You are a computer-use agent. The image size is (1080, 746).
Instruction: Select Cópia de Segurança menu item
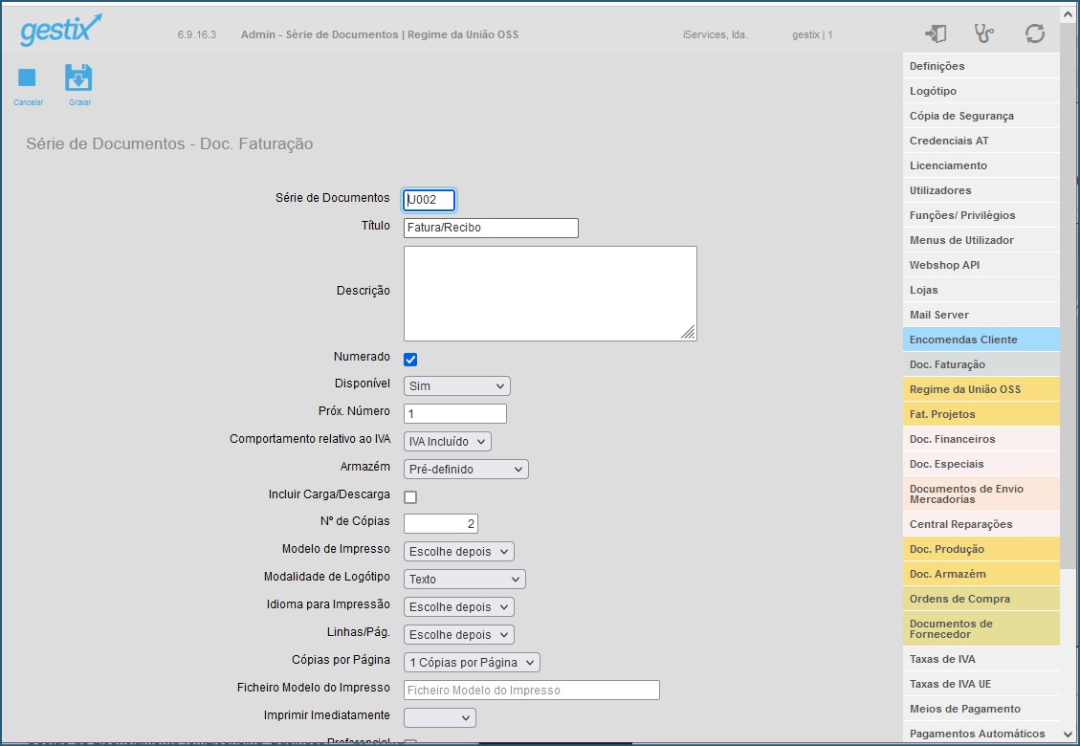pos(981,116)
